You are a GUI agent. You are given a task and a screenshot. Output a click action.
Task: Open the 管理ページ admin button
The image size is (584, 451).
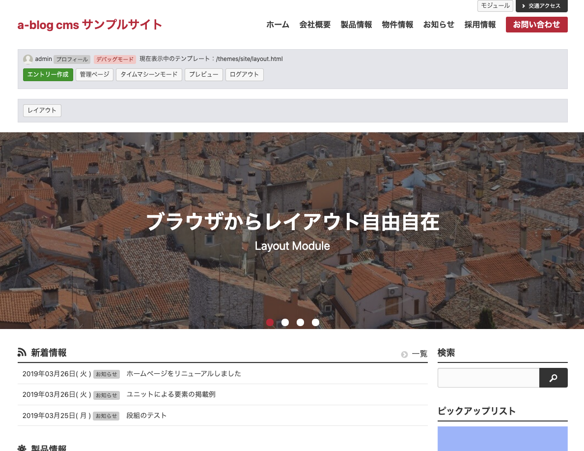(x=94, y=75)
